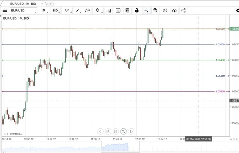
Task: Click the share chart icon
Action: coord(184,11)
